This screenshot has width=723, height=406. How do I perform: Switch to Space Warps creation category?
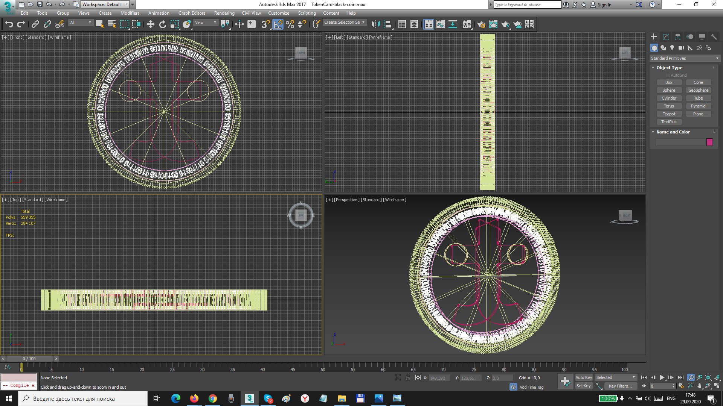[699, 48]
